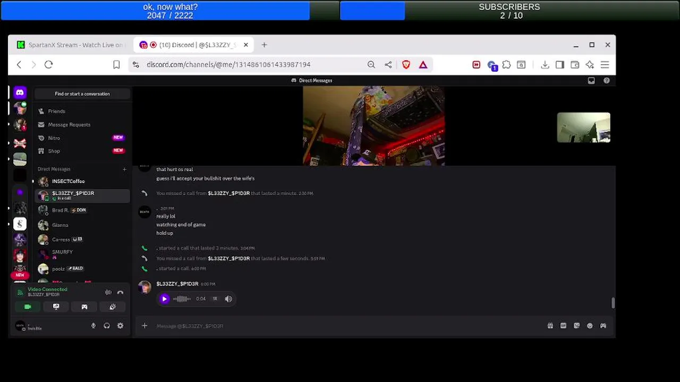Open the Shop page
This screenshot has width=680, height=382.
[x=82, y=151]
